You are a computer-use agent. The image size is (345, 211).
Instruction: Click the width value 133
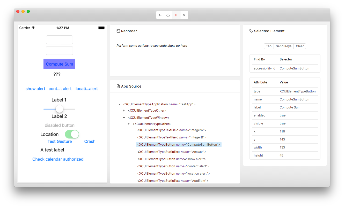coord(282,147)
